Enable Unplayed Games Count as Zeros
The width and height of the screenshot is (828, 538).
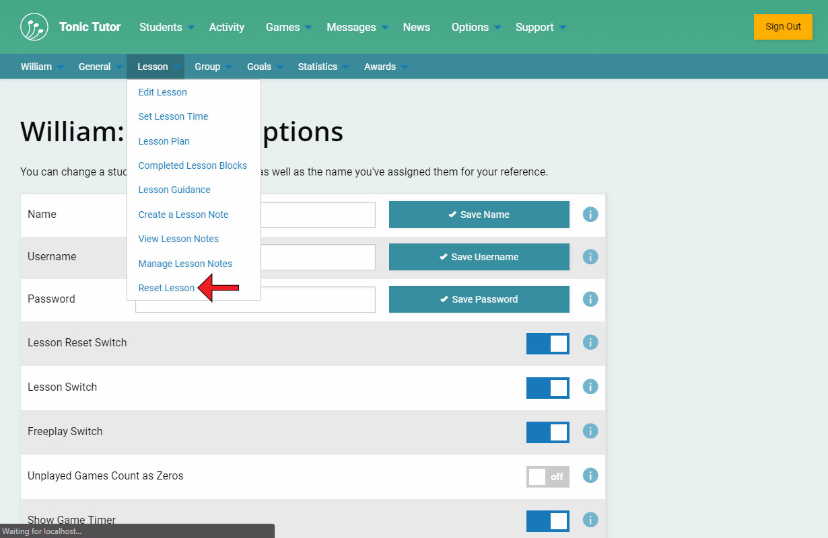pos(547,477)
